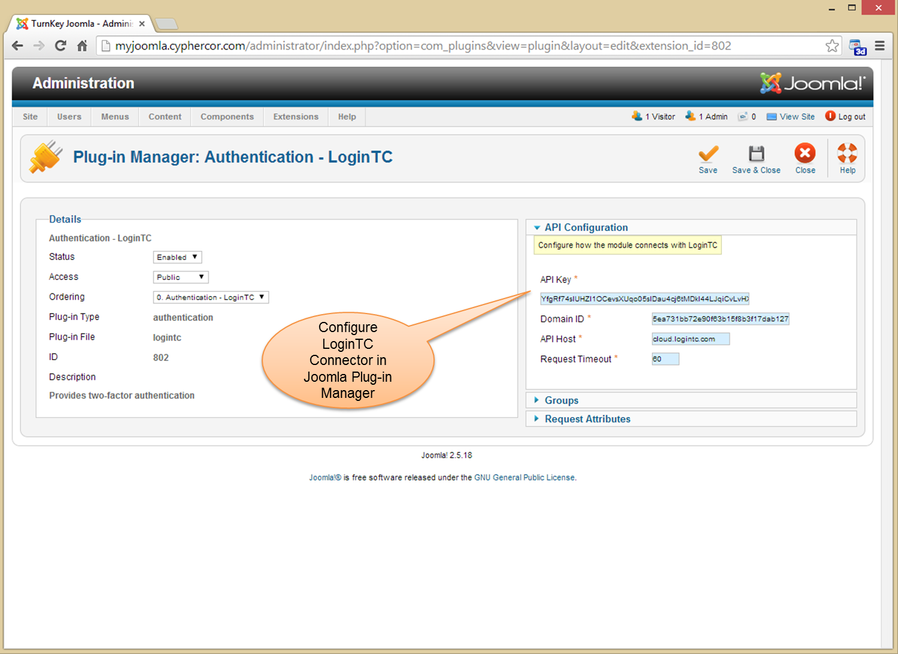Open the Ordering dropdown

[211, 297]
